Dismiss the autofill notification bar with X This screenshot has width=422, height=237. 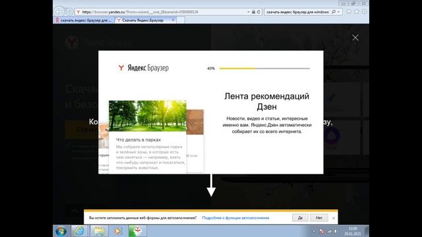(x=334, y=218)
